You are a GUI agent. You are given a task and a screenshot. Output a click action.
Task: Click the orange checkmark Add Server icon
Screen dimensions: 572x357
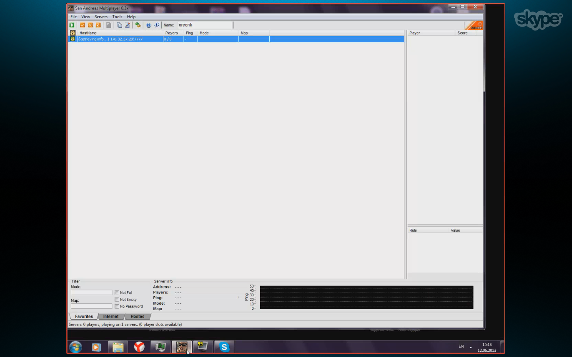83,25
